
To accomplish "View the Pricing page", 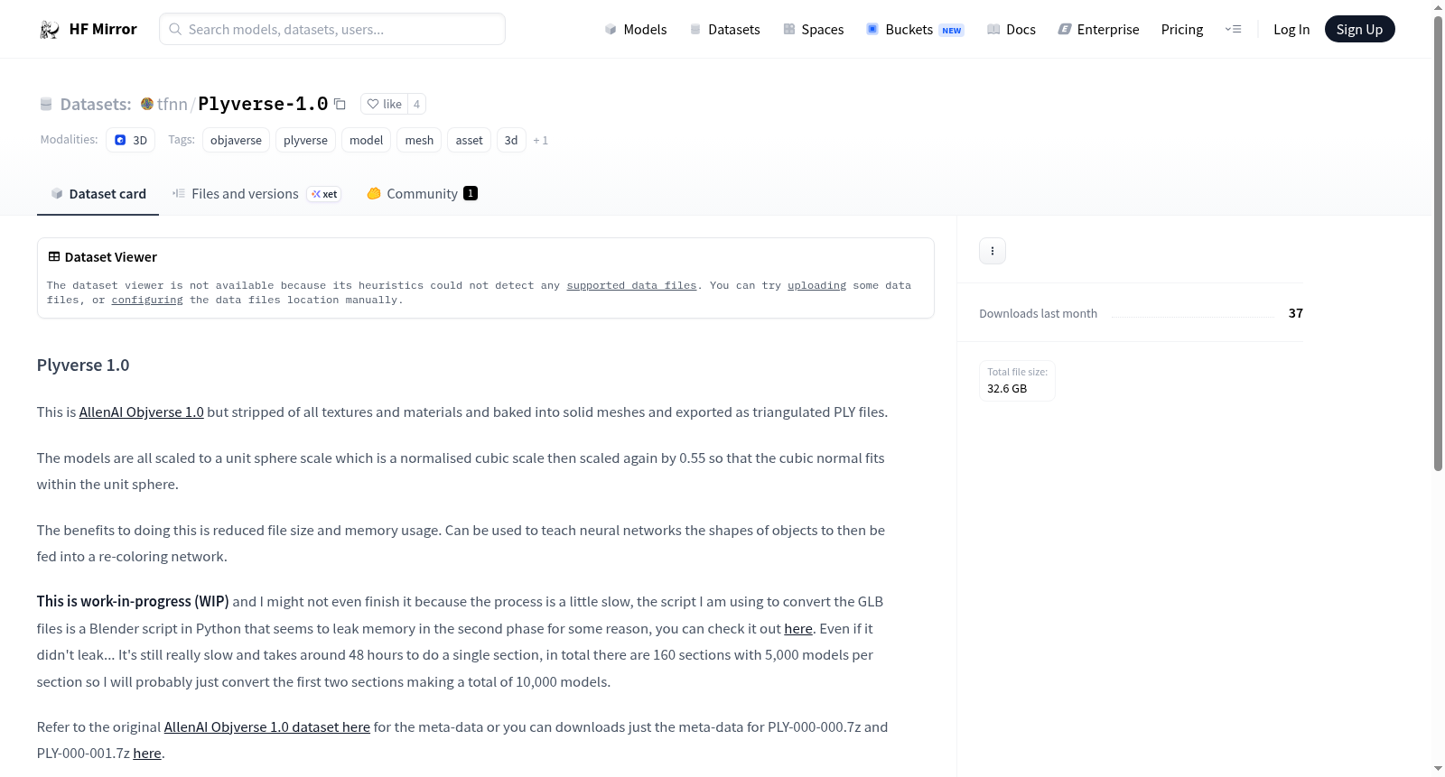I will (1182, 30).
